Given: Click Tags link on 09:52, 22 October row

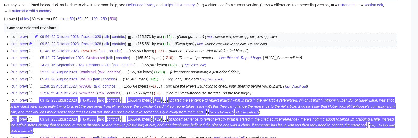Looking at the screenshot, I should tap(200, 44).
